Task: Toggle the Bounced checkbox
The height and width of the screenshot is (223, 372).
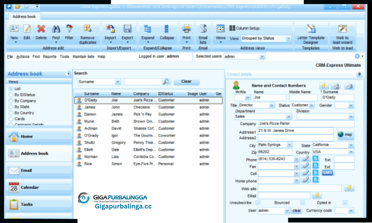Action: pyautogui.click(x=303, y=203)
